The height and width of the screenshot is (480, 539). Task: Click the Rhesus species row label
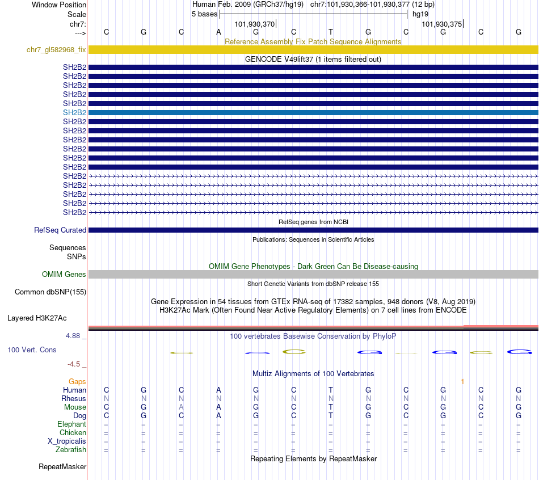click(x=74, y=398)
